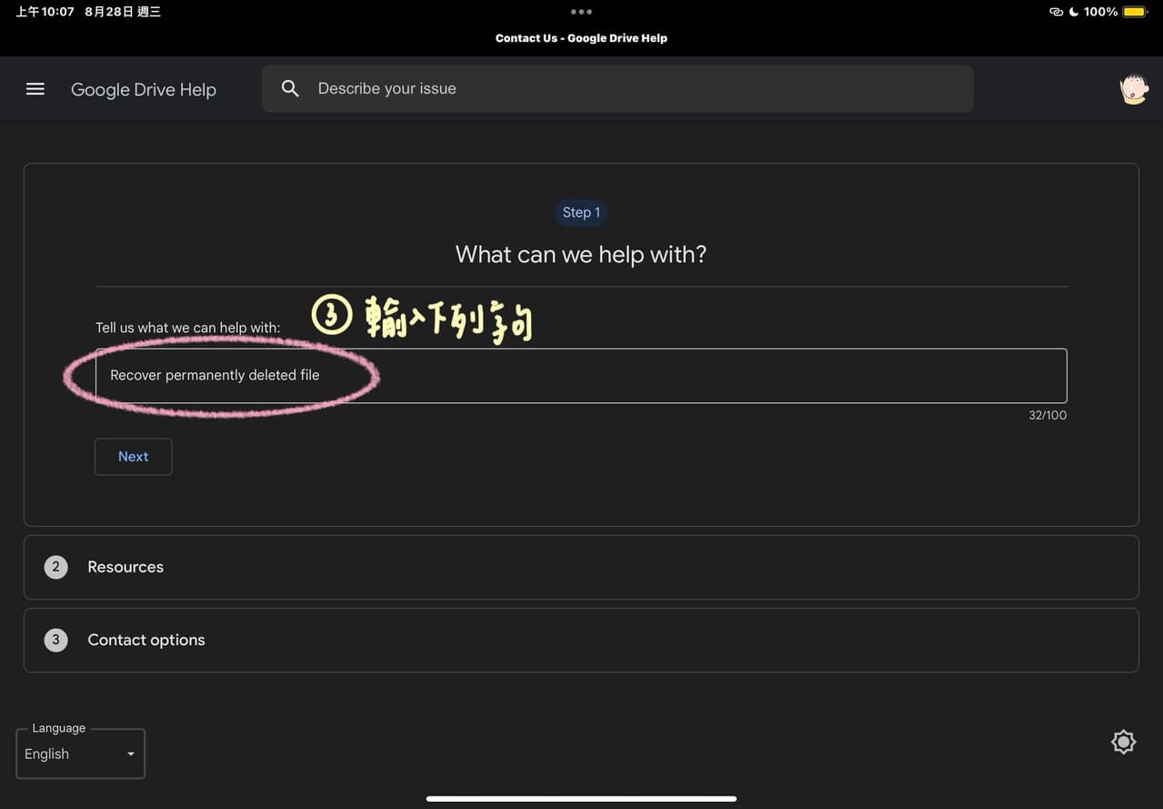Focus the Describe your issue search box
The height and width of the screenshot is (809, 1163).
pyautogui.click(x=617, y=88)
